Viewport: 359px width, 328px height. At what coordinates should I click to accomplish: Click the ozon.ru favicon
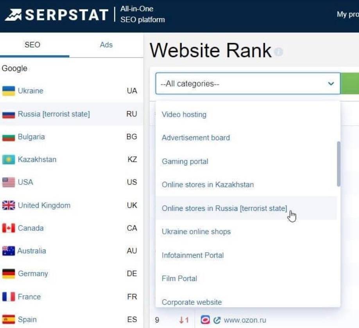(x=205, y=320)
